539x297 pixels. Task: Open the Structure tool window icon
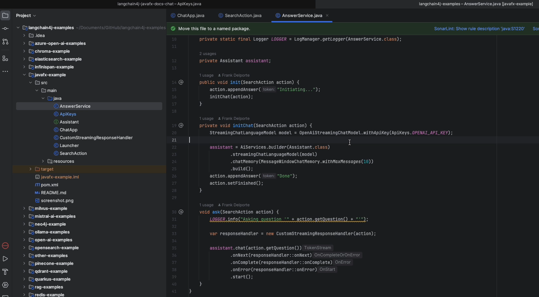[x=5, y=58]
